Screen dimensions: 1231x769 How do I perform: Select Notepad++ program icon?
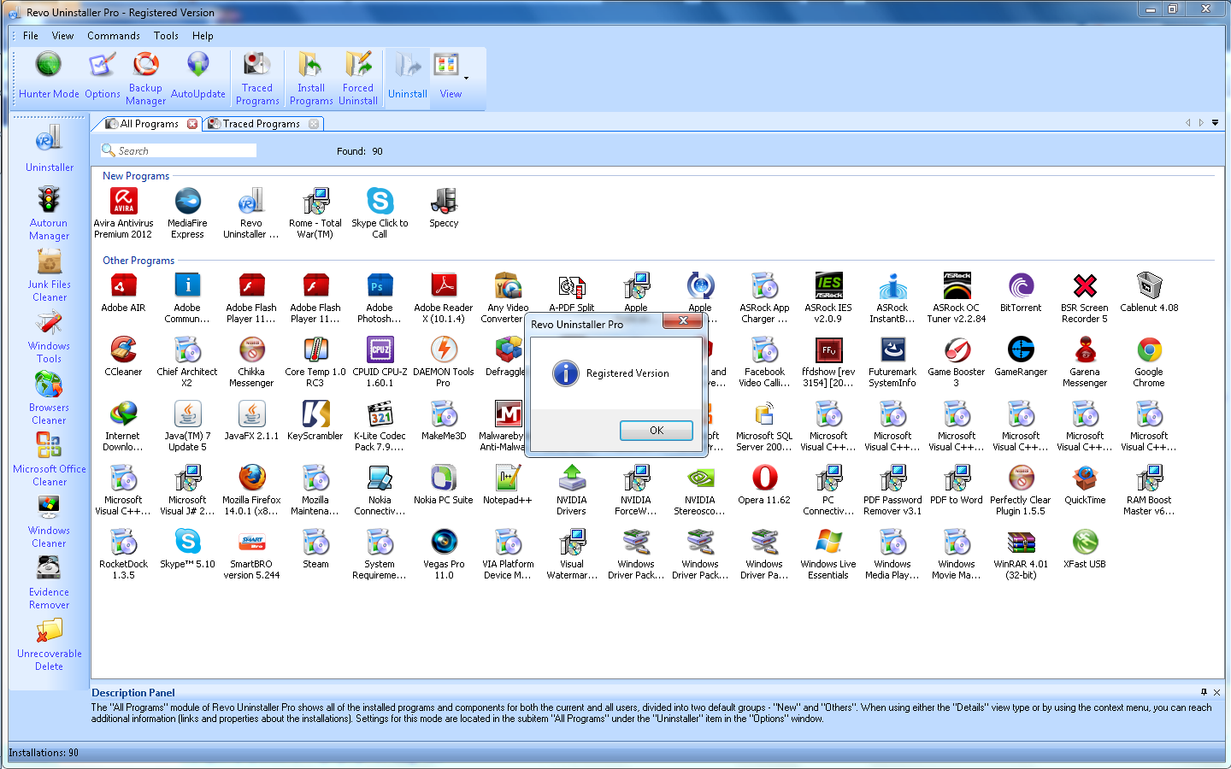pos(508,484)
